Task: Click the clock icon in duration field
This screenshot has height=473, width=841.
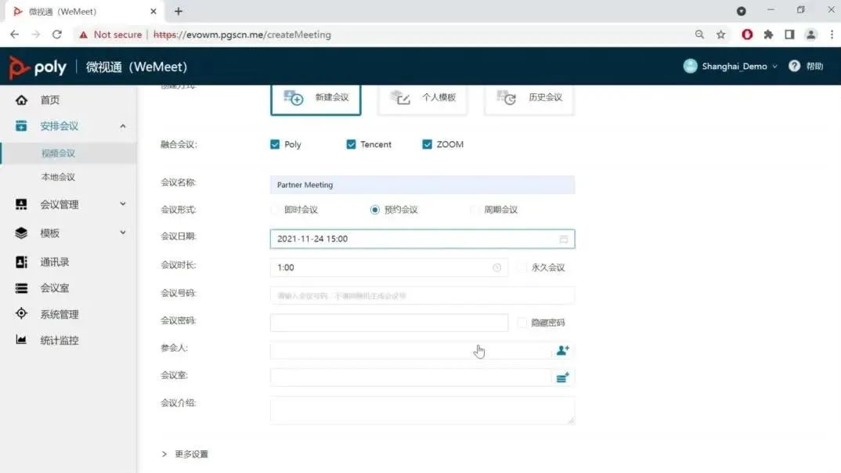Action: click(x=496, y=268)
